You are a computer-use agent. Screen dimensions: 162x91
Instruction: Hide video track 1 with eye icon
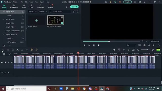pos(12,62)
